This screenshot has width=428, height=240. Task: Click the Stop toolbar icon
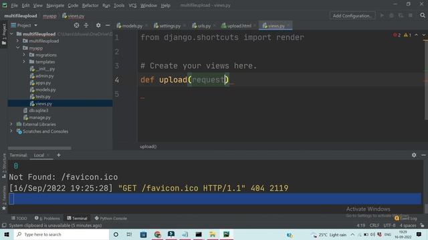(410, 15)
